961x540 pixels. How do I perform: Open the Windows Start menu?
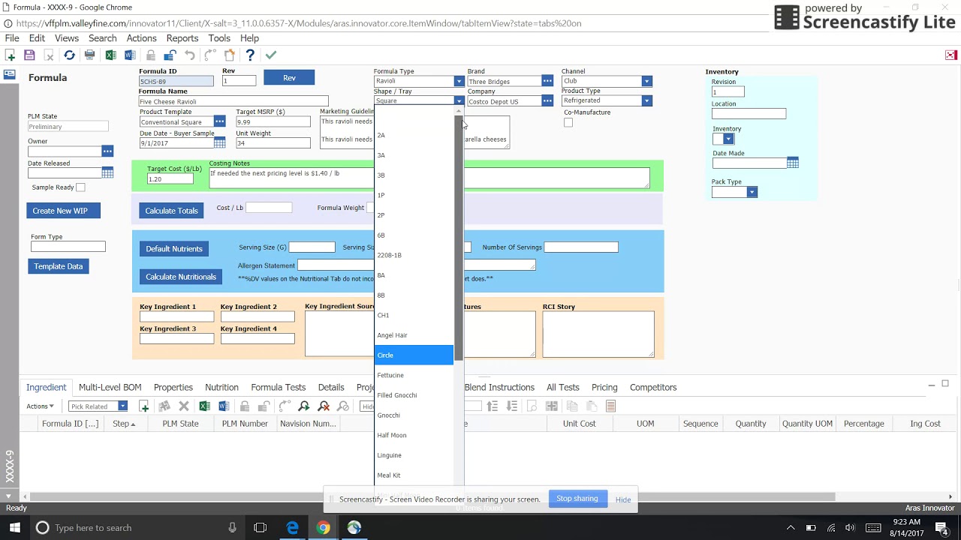coord(15,528)
